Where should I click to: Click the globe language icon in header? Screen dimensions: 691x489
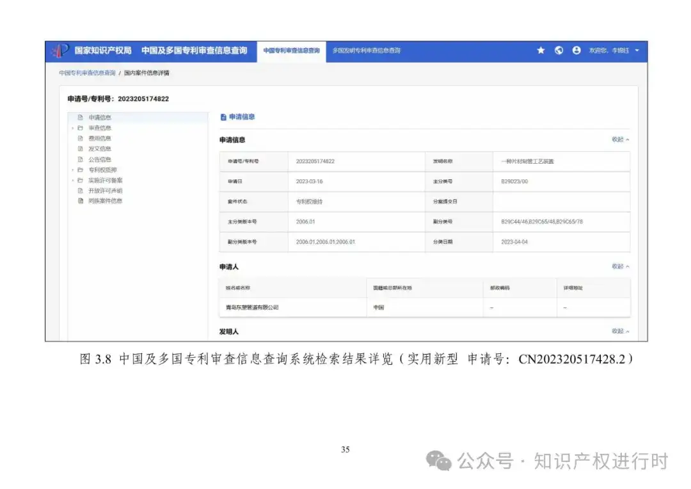tap(559, 51)
